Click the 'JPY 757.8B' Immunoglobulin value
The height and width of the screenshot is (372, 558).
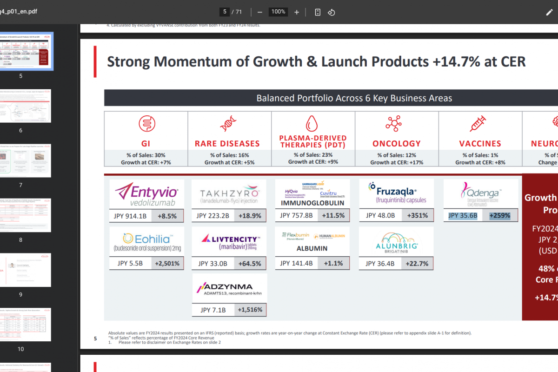[297, 216]
